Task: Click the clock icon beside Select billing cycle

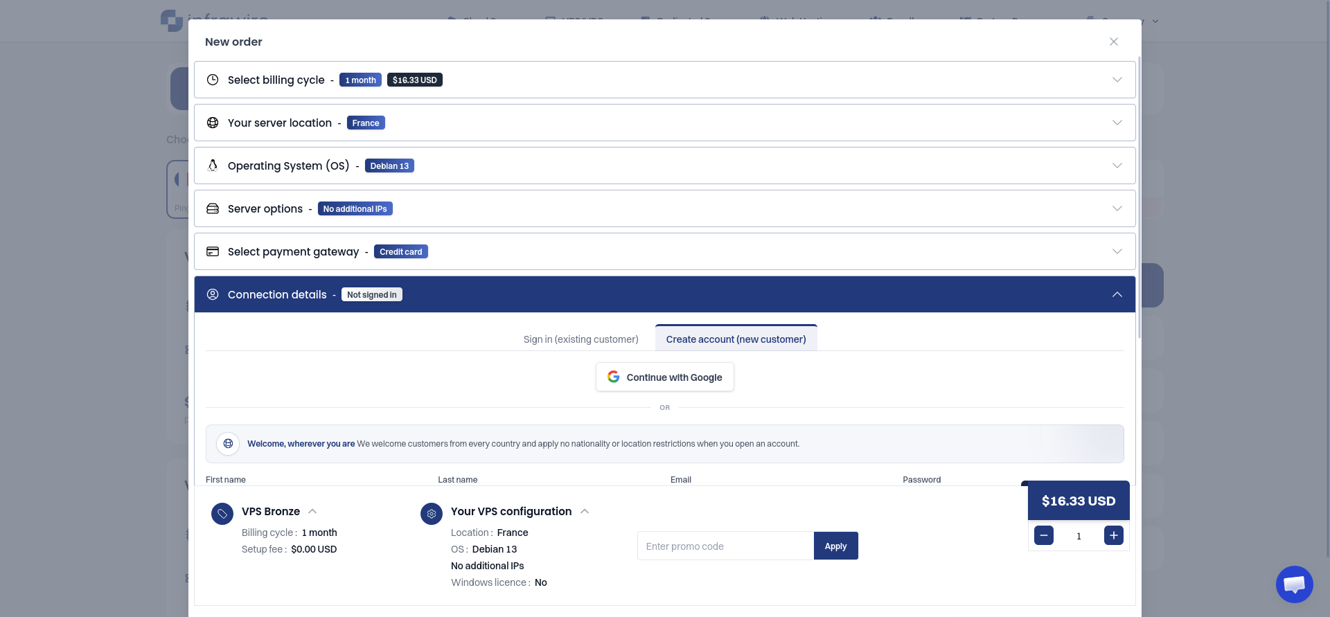Action: point(213,80)
